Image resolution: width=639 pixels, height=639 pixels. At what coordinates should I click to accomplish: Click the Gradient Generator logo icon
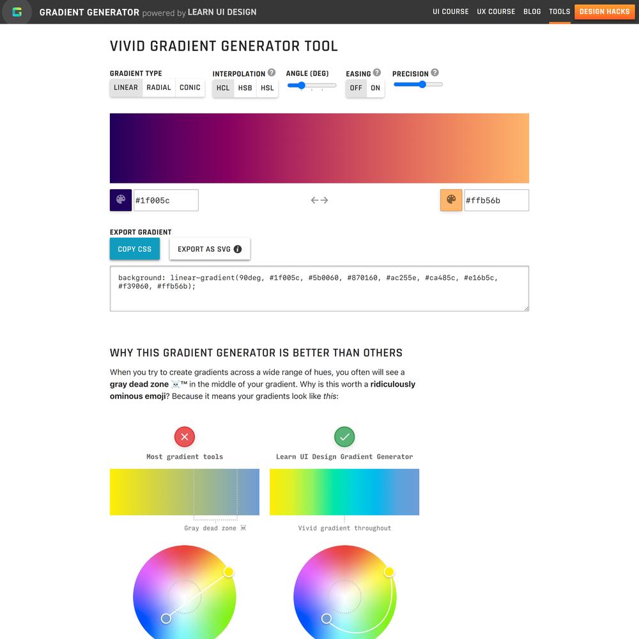(17, 12)
